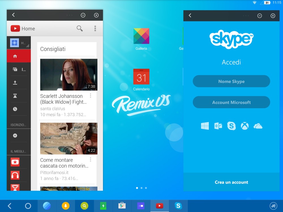Viewport: 283px width, 212px height.
Task: Play the Scarlett Johansson video thumbnail
Action: pyautogui.click(x=68, y=75)
